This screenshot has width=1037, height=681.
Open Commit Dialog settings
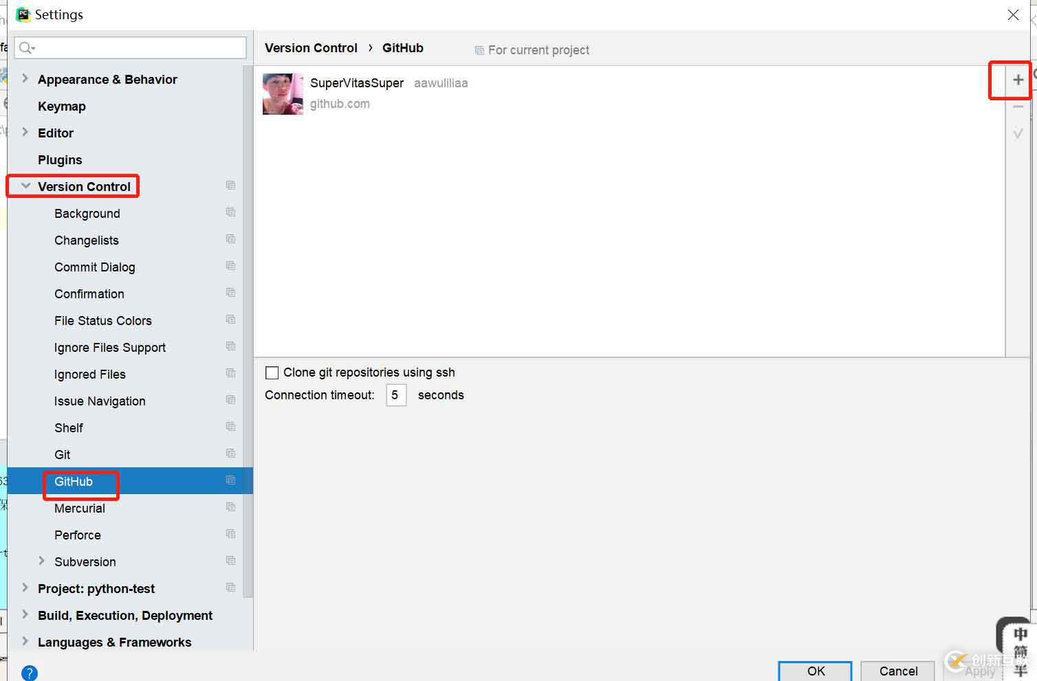coord(95,267)
